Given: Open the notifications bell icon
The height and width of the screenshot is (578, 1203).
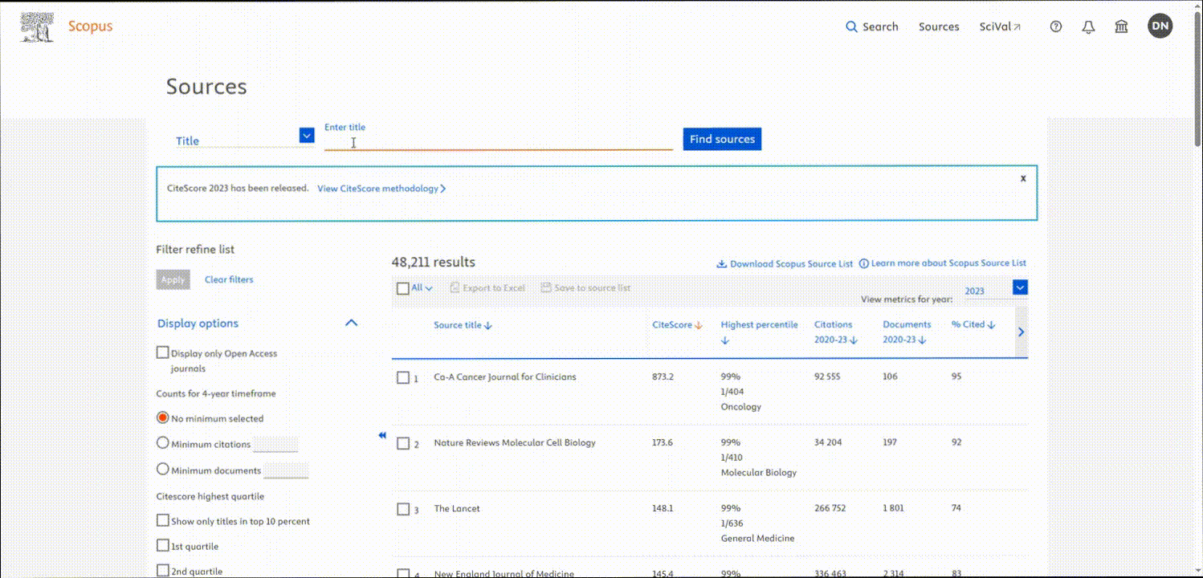Looking at the screenshot, I should [1088, 26].
